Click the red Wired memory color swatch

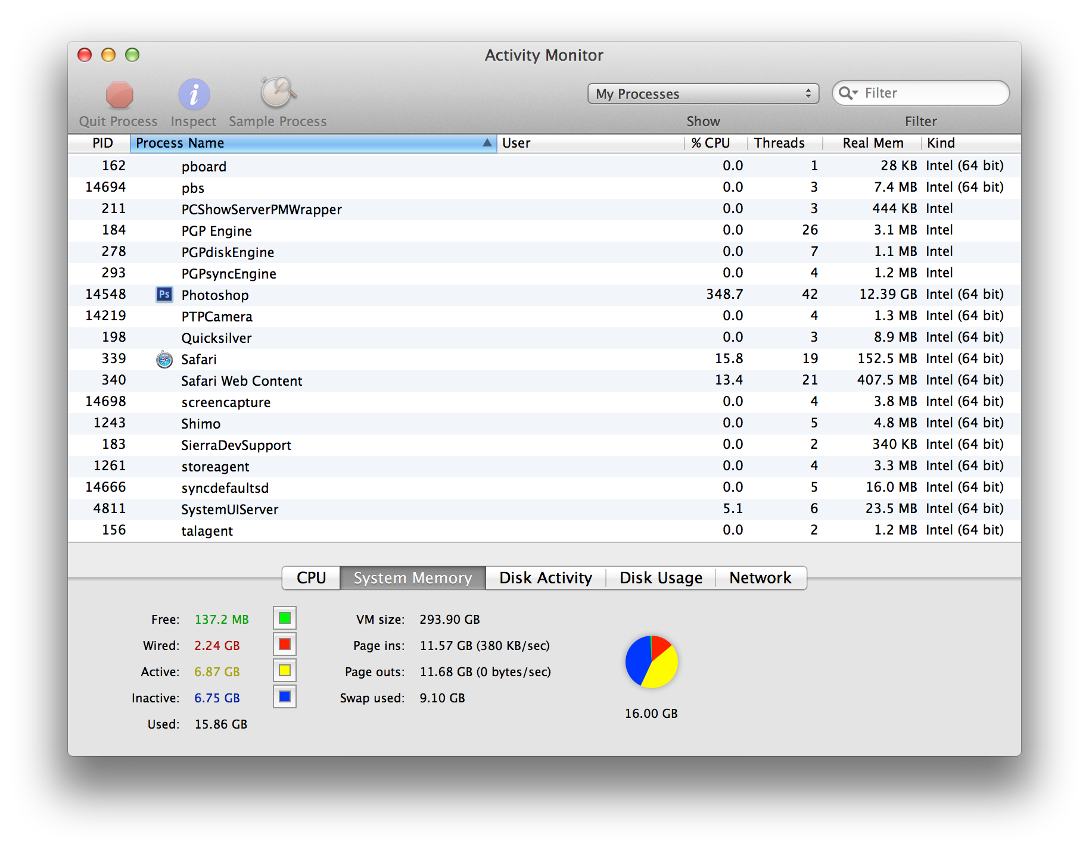[x=285, y=644]
